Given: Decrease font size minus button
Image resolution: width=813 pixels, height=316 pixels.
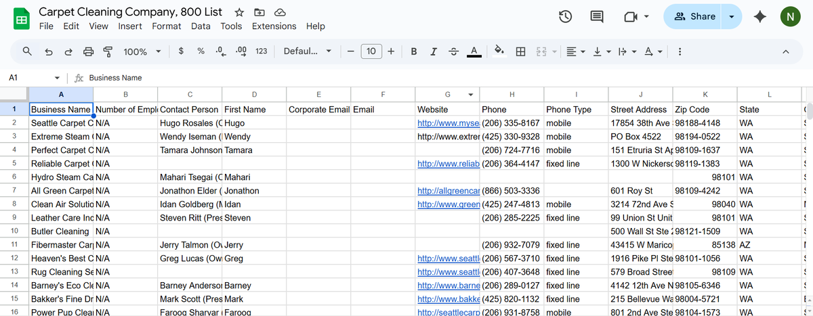Looking at the screenshot, I should pos(350,51).
